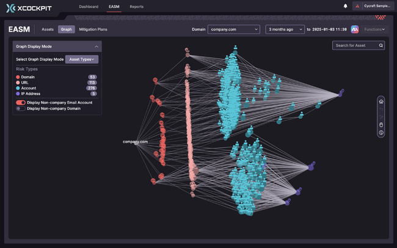
Task: Click the IP Address legend entry
Action: 31,93
